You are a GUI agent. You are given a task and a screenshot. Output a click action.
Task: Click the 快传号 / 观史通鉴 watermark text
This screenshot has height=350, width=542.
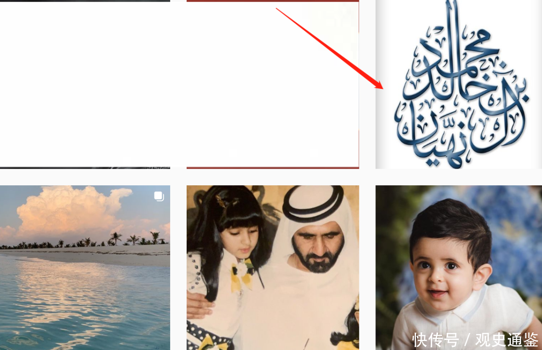[x=475, y=339]
